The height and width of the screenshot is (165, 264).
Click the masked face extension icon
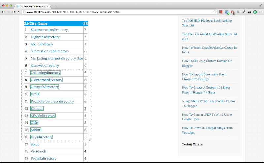click(x=249, y=12)
